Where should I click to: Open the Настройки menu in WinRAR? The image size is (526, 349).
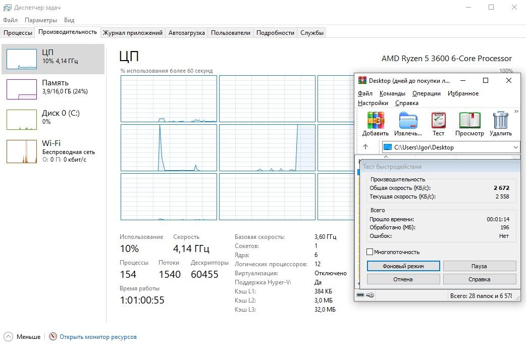pos(373,103)
